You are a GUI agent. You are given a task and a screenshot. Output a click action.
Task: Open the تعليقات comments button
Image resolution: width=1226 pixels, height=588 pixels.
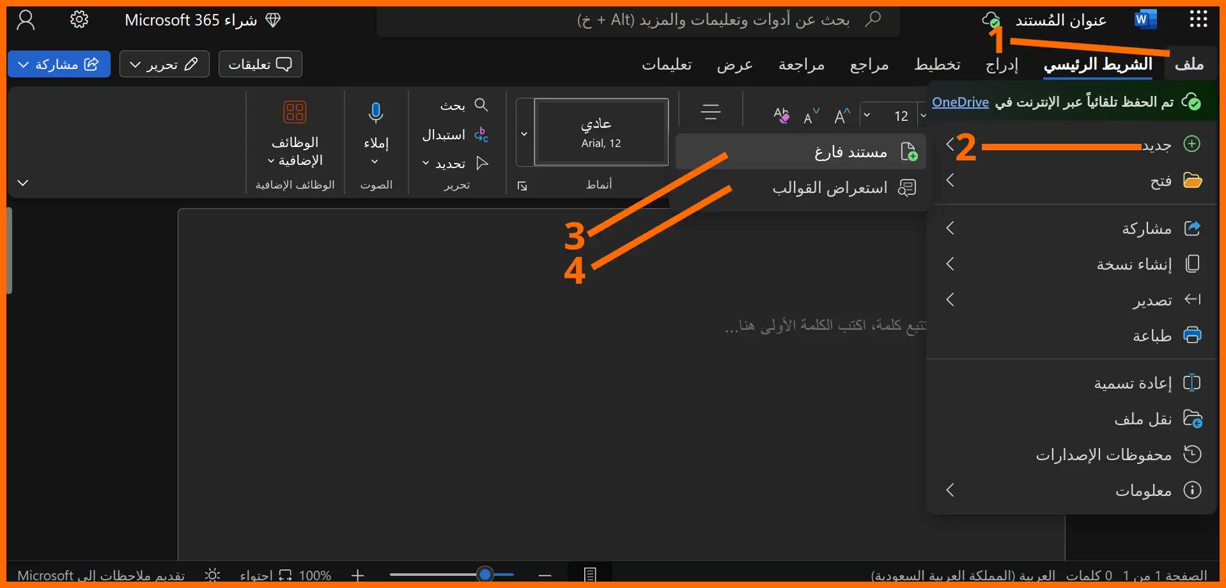[x=260, y=64]
